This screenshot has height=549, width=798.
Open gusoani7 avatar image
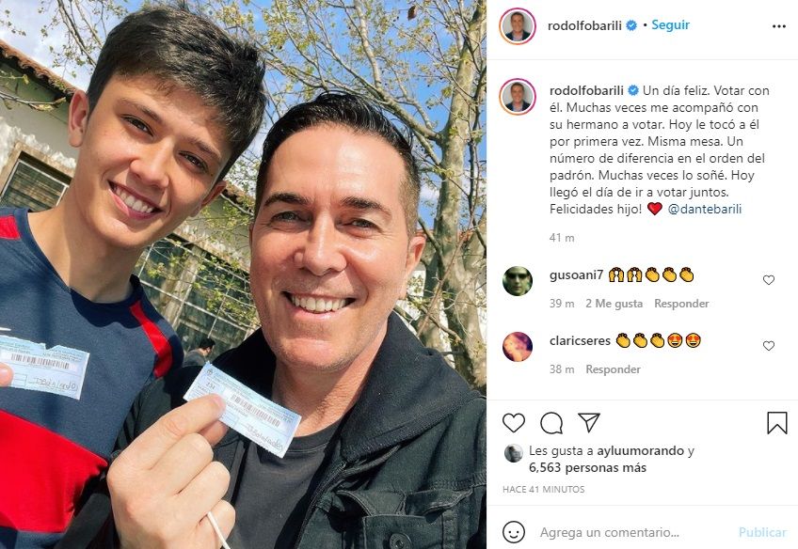pos(517,280)
